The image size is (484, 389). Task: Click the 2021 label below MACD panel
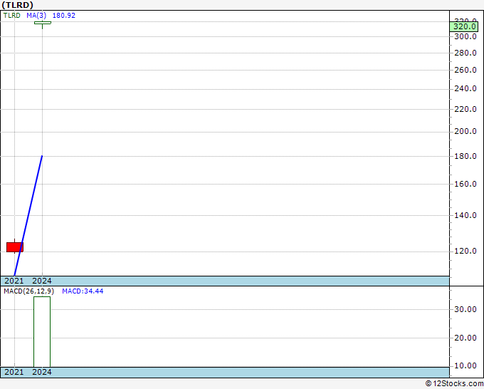tap(14, 372)
